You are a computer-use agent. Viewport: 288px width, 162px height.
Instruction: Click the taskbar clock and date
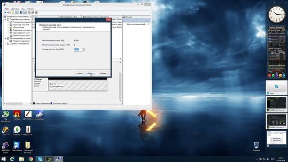pyautogui.click(x=281, y=159)
